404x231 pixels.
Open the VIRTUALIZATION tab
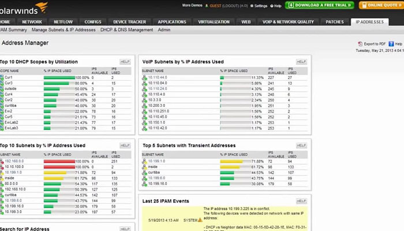(214, 22)
